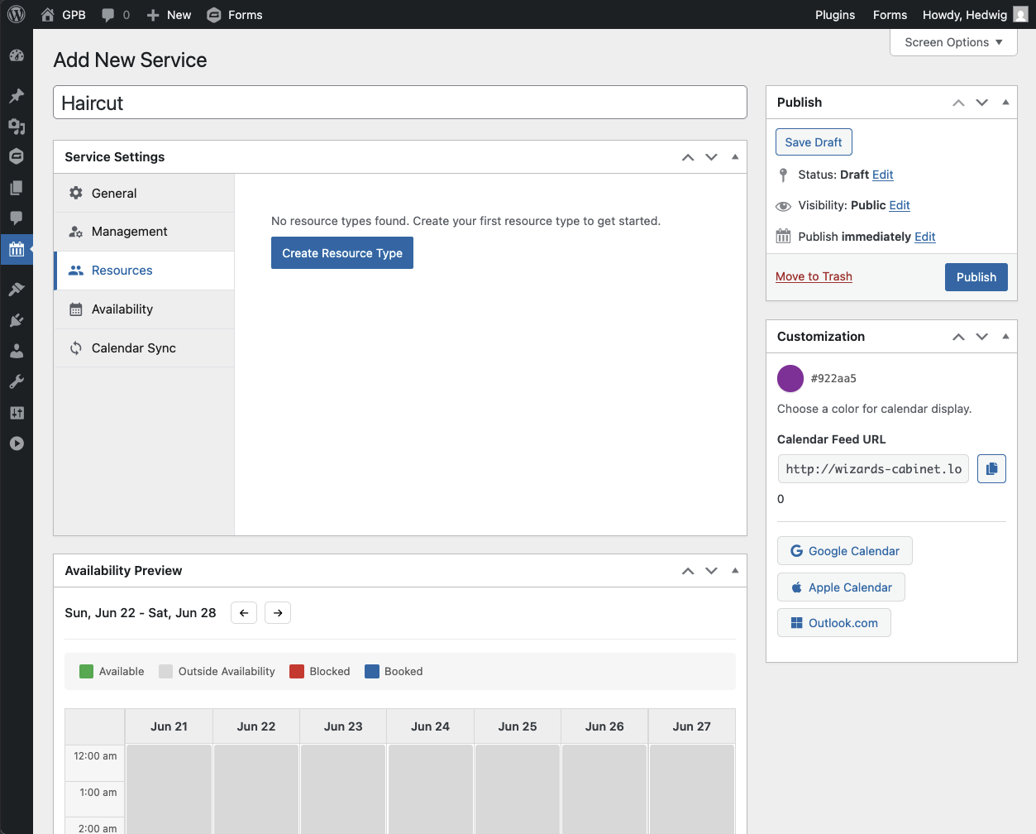Go to the next week in Availability Preview
The image size is (1036, 834).
tap(278, 613)
